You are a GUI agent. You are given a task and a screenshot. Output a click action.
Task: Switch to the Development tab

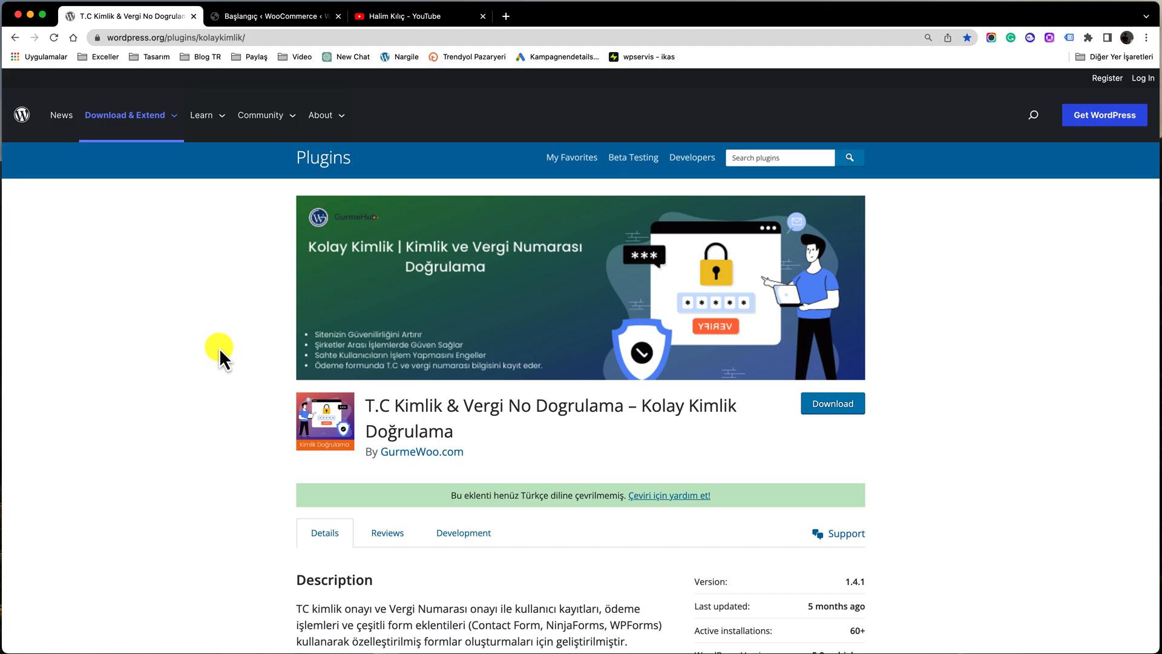(463, 533)
